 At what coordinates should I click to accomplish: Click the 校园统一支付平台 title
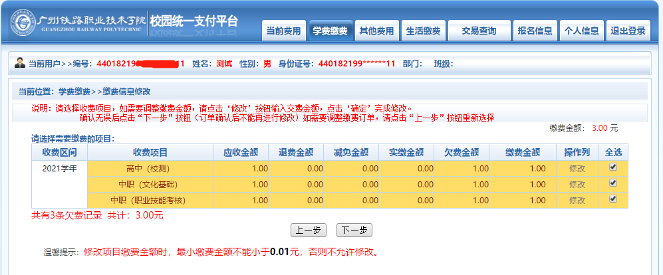pyautogui.click(x=194, y=21)
